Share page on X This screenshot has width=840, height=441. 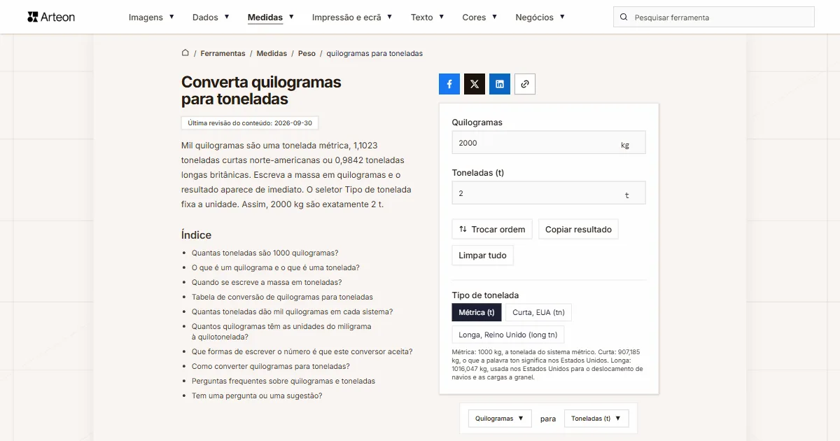point(475,84)
